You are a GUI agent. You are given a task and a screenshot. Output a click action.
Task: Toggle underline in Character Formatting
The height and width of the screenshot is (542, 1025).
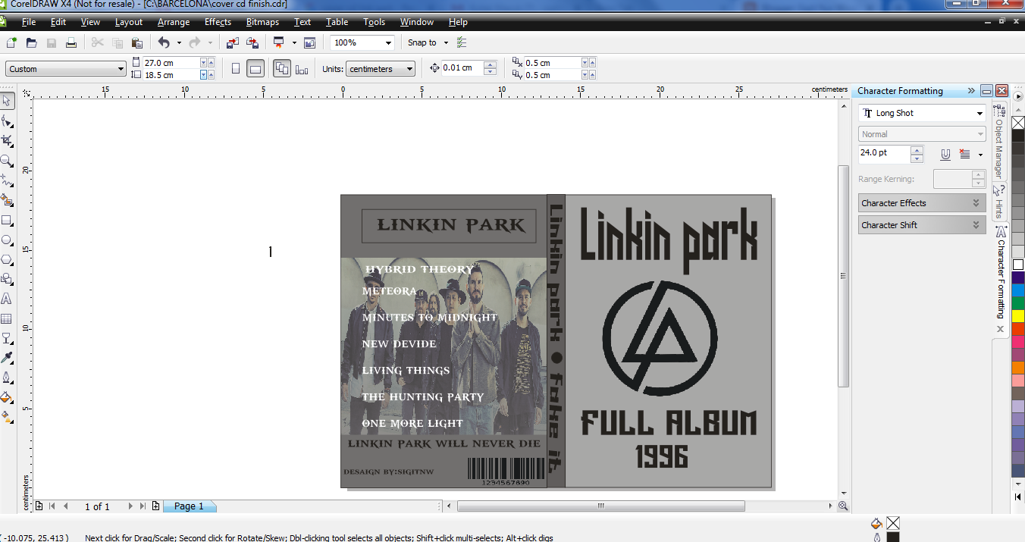[945, 155]
